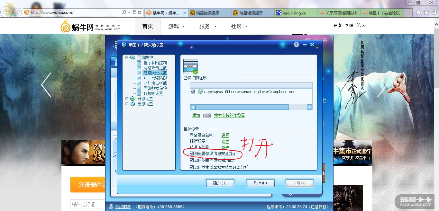Open 设置 for 排除程序
439x211 pixels.
pos(225,142)
